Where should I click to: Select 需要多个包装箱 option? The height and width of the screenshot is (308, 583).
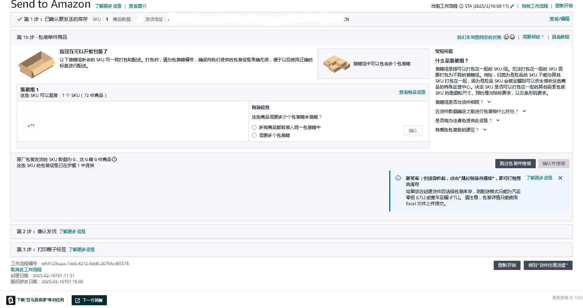[x=254, y=135]
